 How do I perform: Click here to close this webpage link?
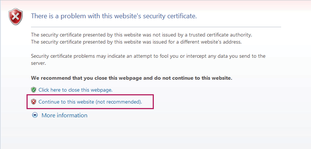coord(75,90)
